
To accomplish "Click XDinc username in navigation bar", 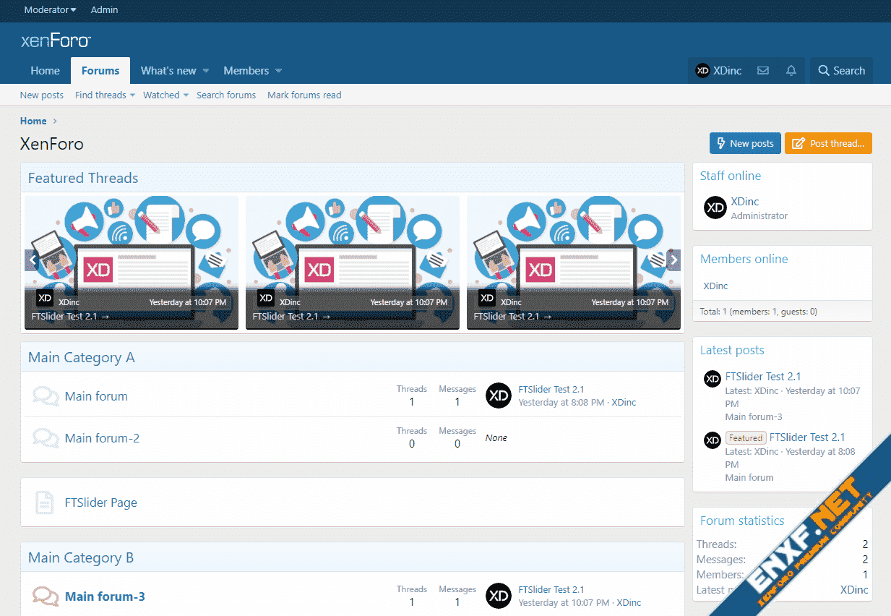I will coord(728,71).
